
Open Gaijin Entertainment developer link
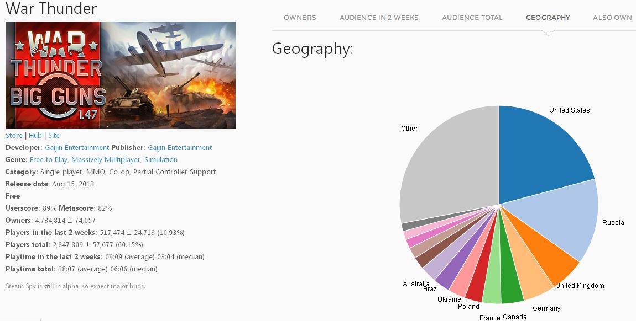click(77, 148)
